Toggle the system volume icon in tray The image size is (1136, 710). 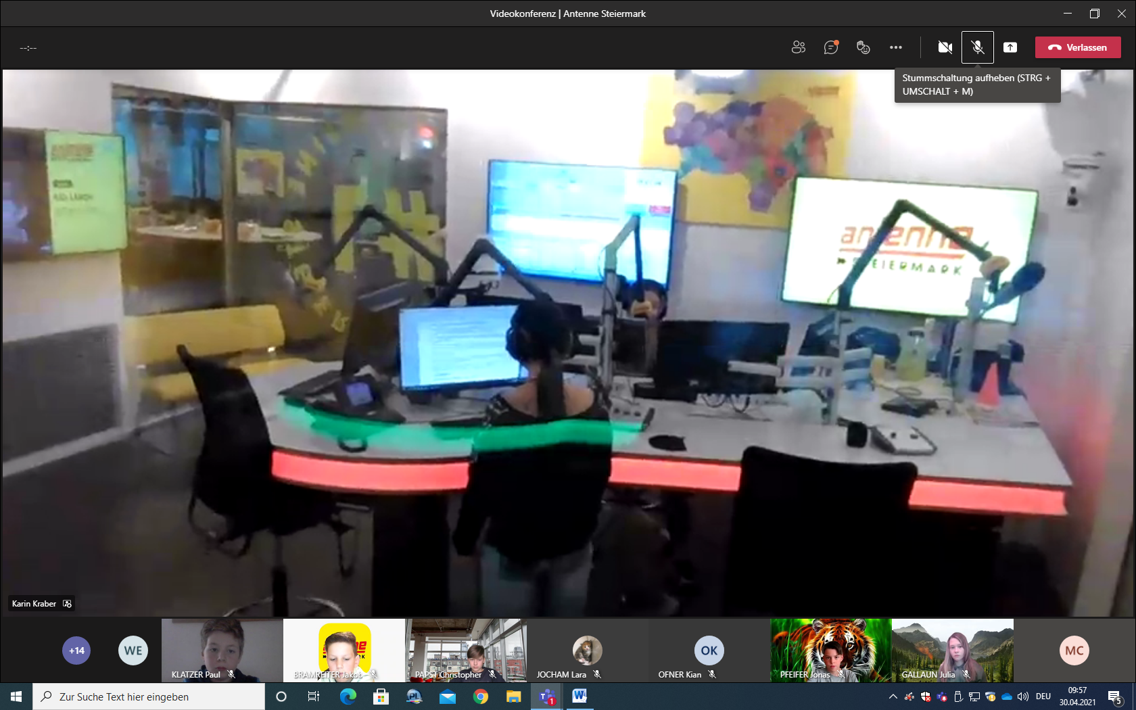[1022, 696]
